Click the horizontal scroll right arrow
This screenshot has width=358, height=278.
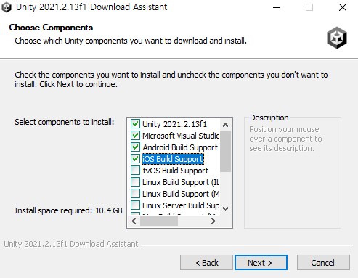point(213,221)
